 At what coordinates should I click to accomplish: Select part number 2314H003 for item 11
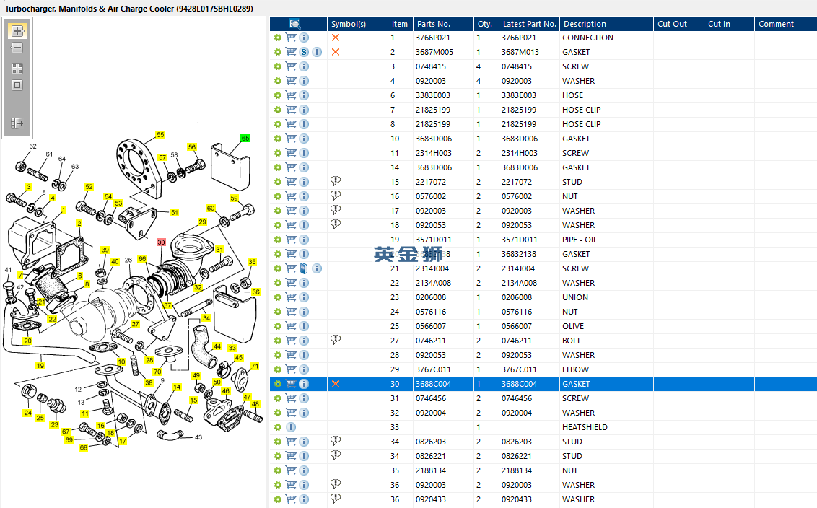pos(434,153)
